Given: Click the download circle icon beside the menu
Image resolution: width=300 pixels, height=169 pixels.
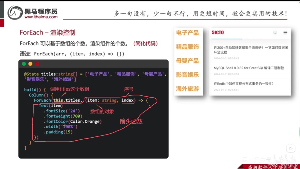Looking at the screenshot, I should pos(275,33).
